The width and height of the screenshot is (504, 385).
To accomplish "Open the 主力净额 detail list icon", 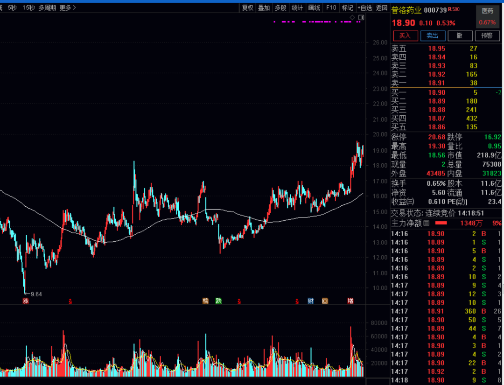I will [426, 224].
